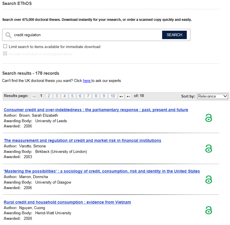
Task: Click the search field containing 'credit regulation'
Action: (87, 35)
